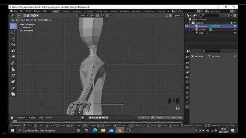Select the Extrude bone tool
This screenshot has height=138, width=246.
pos(13,88)
